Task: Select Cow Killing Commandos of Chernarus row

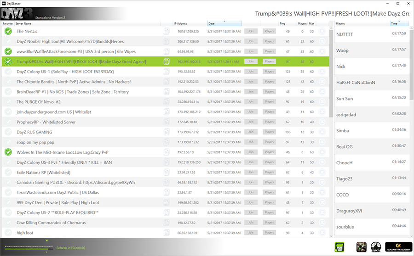Action: click(165, 223)
